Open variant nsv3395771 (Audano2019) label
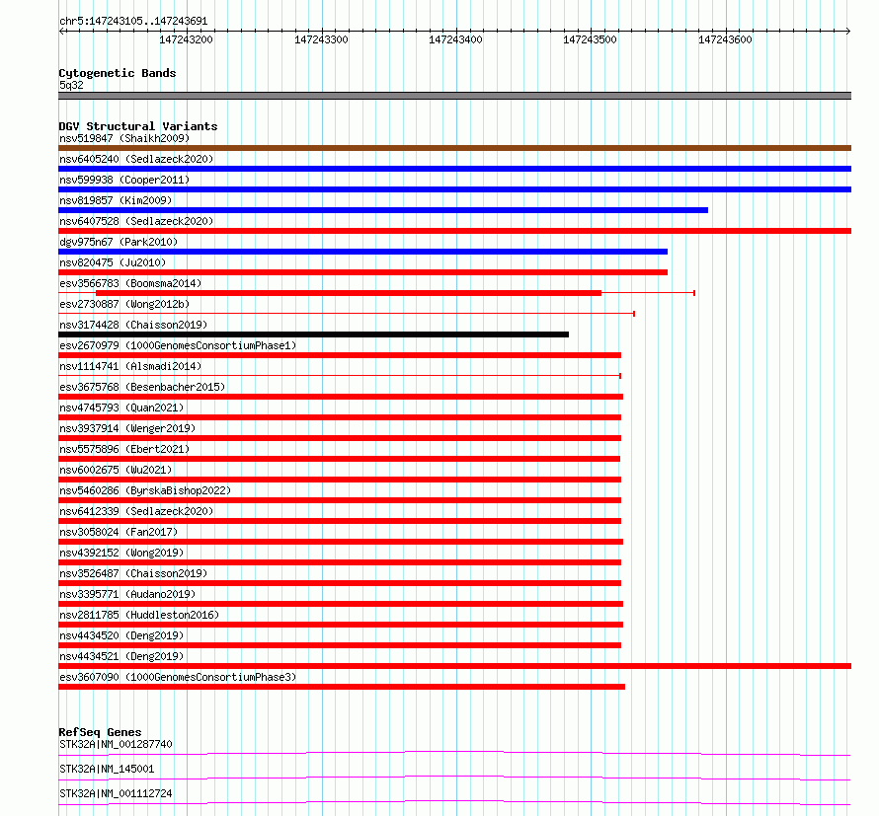Screen dimensions: 879x816 [x=127, y=594]
